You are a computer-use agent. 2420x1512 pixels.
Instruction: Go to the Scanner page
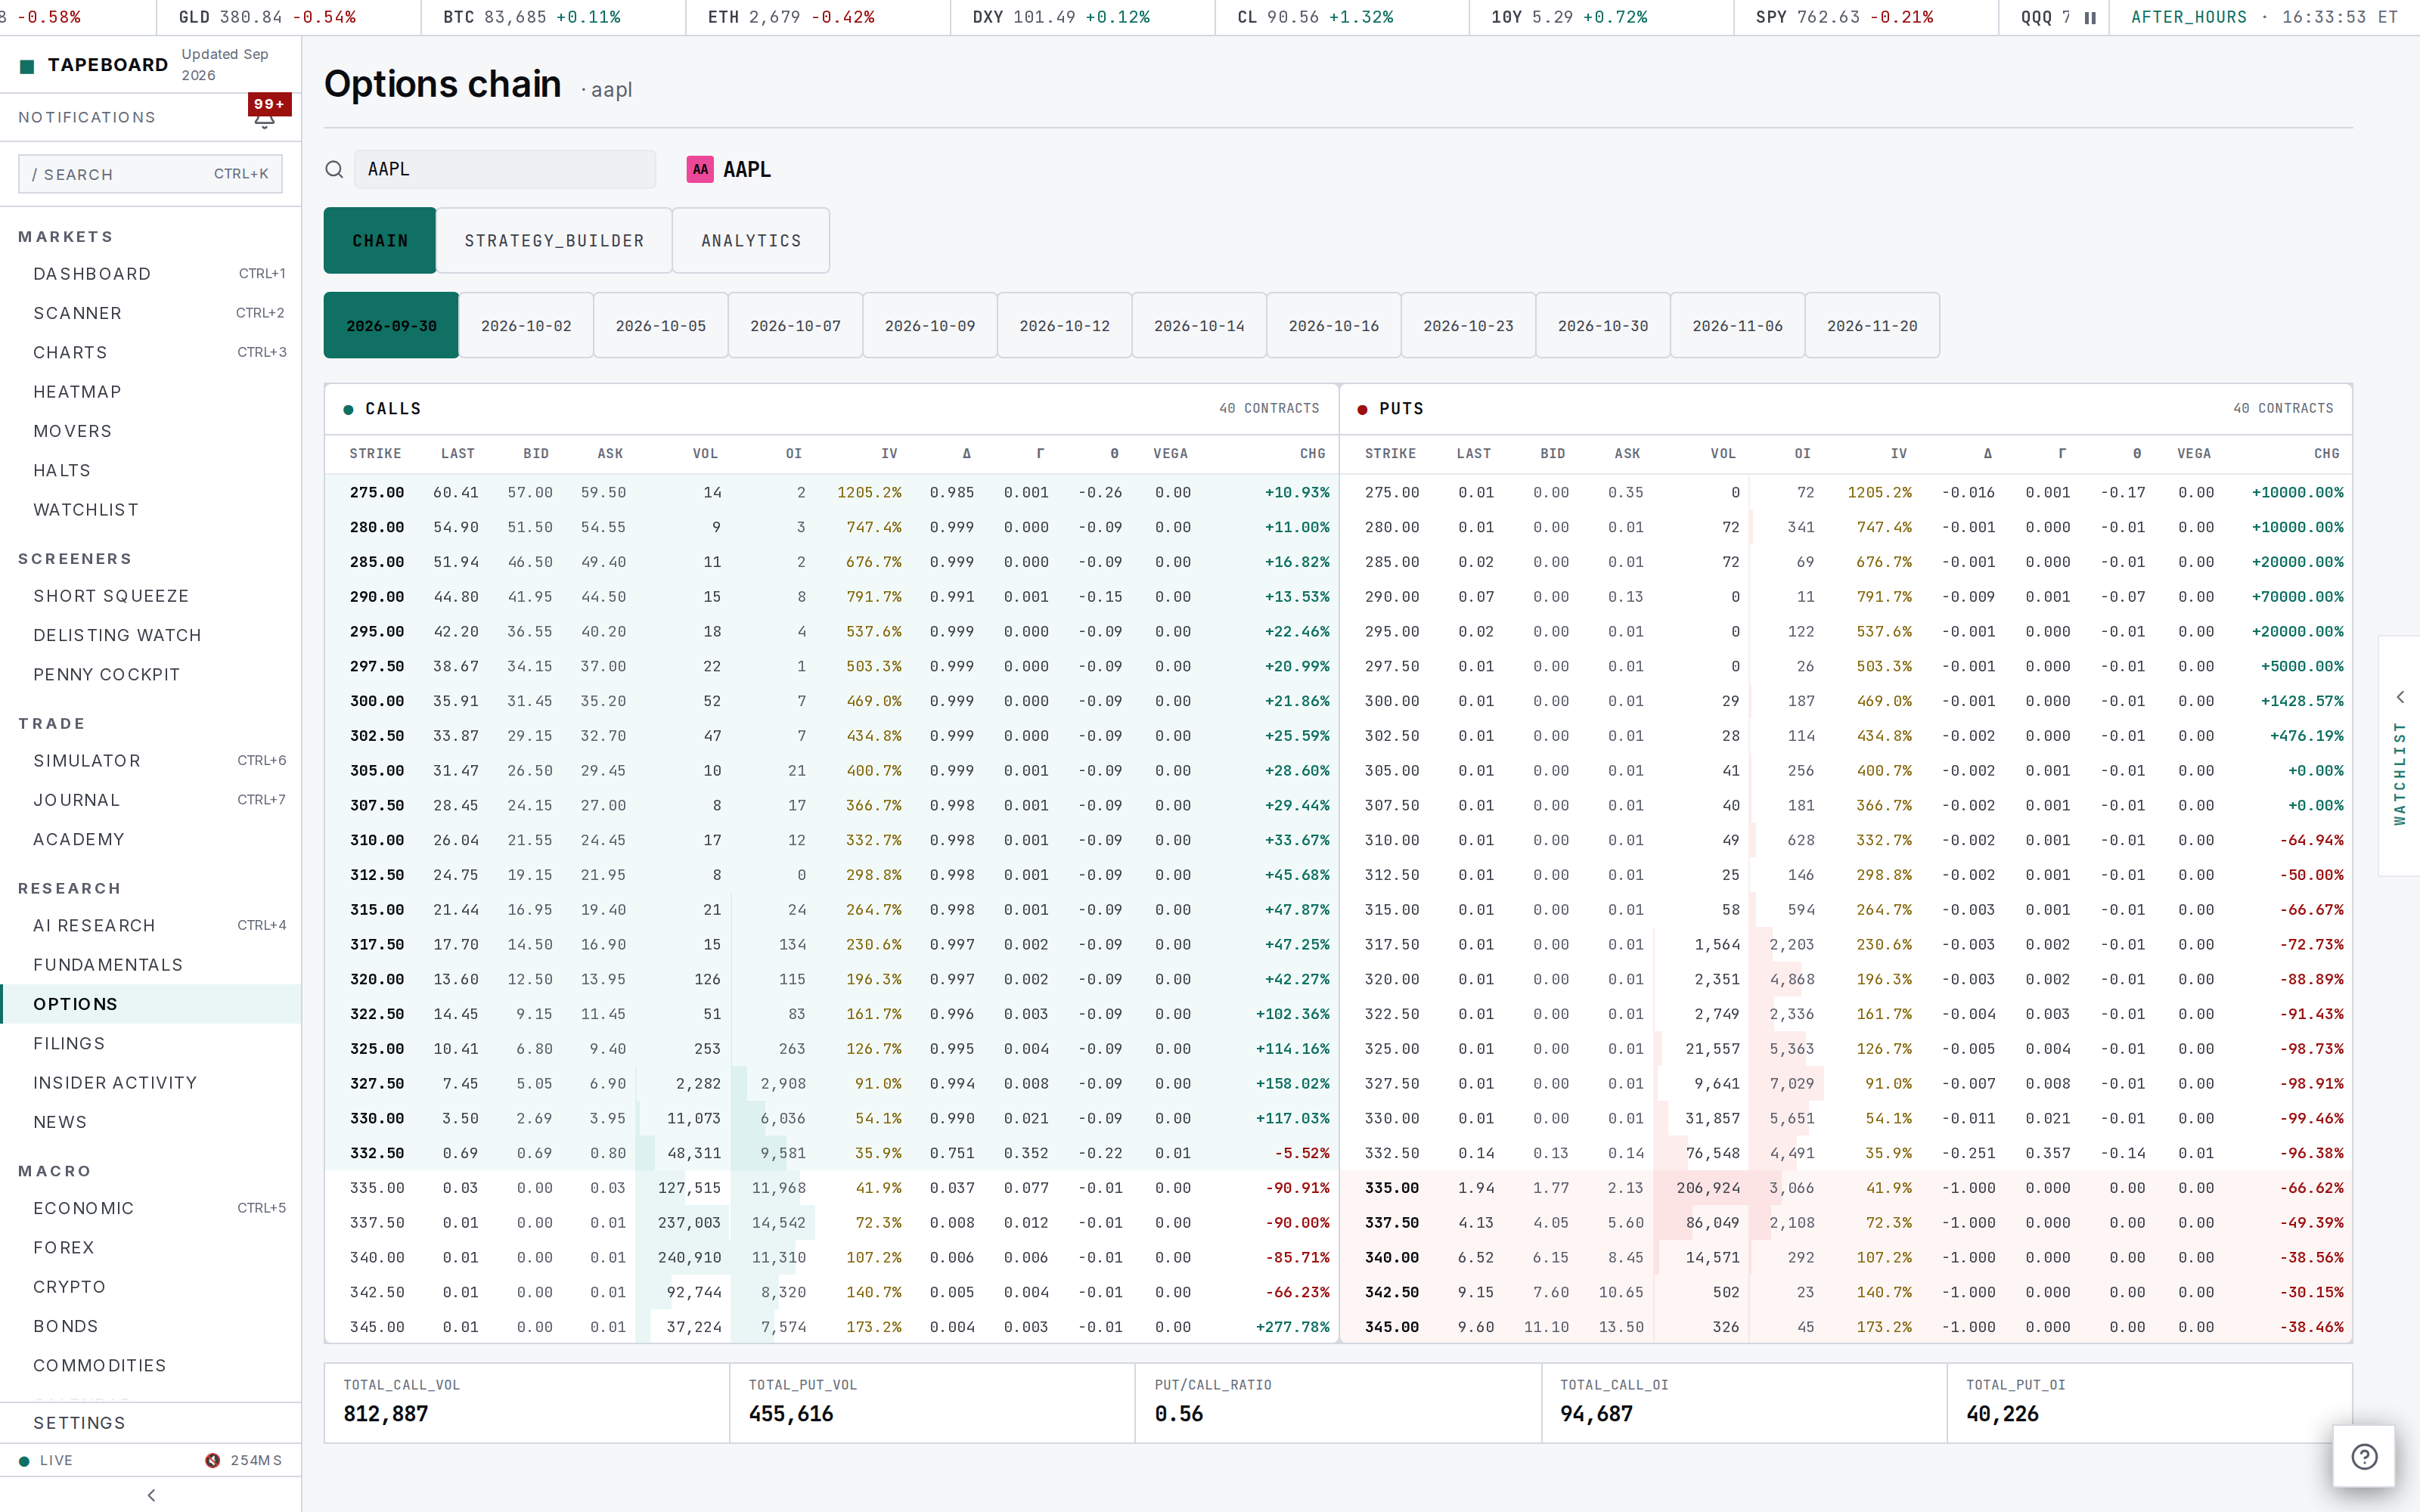click(150, 313)
